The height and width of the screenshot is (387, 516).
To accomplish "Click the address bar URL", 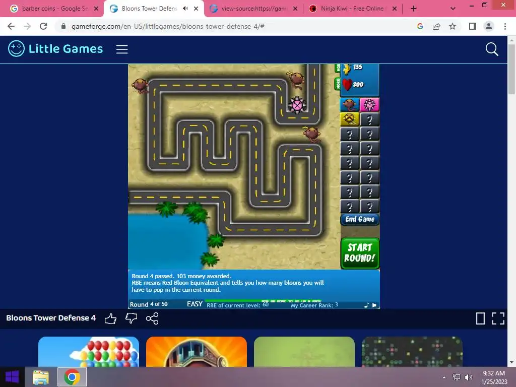I will [x=168, y=26].
